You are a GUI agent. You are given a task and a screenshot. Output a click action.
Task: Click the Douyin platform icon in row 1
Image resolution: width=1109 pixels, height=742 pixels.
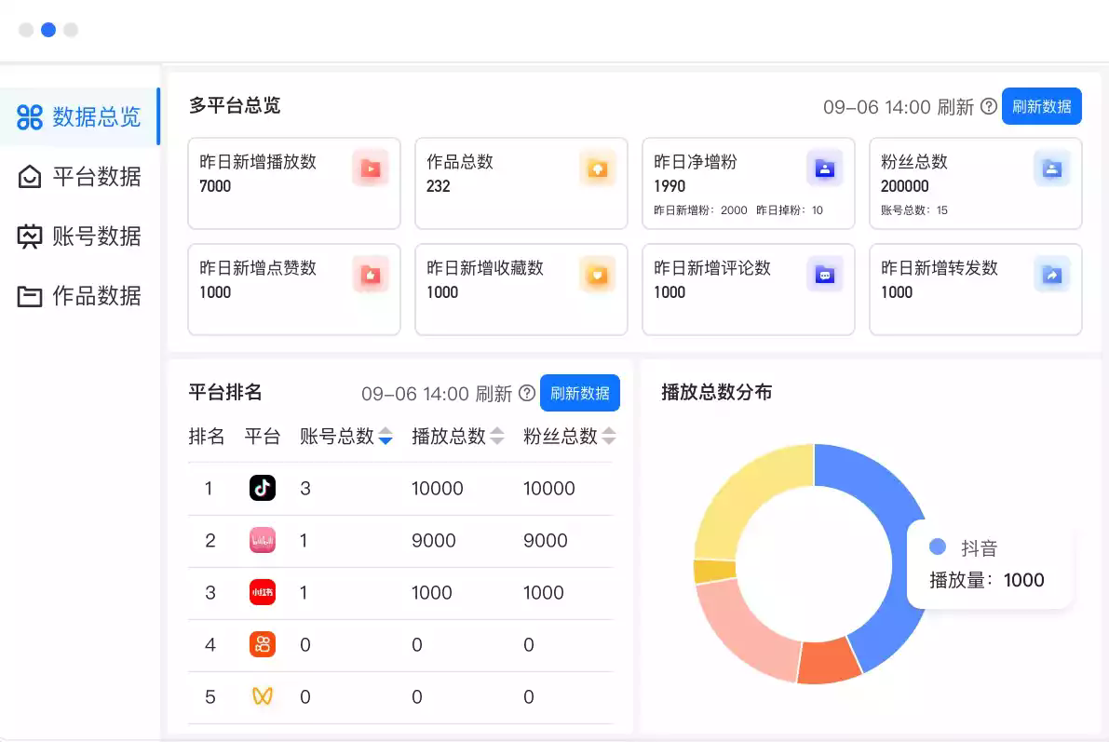coord(263,488)
